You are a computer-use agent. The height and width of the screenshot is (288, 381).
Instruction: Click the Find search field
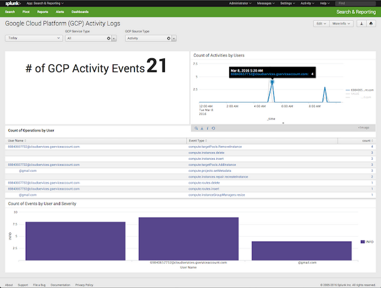(355, 3)
